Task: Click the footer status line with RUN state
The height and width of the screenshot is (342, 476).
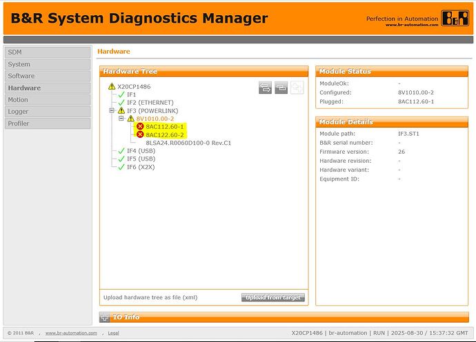Action: pyautogui.click(x=380, y=333)
